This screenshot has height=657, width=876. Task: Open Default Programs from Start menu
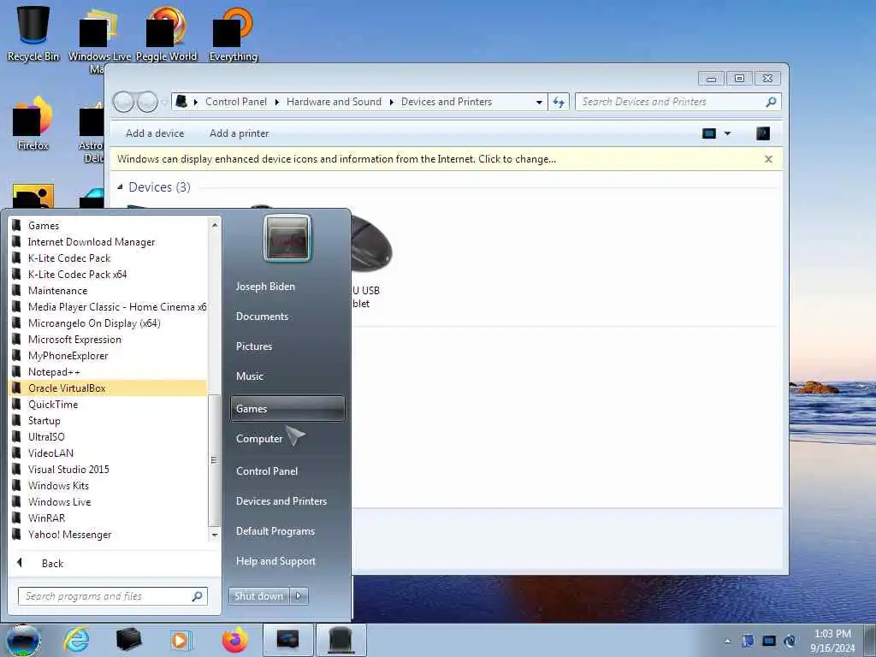click(275, 531)
